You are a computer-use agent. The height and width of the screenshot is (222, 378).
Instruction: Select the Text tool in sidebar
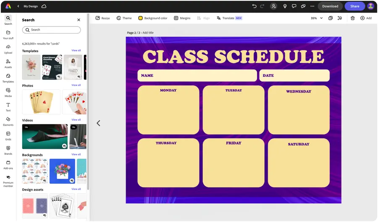tap(8, 107)
